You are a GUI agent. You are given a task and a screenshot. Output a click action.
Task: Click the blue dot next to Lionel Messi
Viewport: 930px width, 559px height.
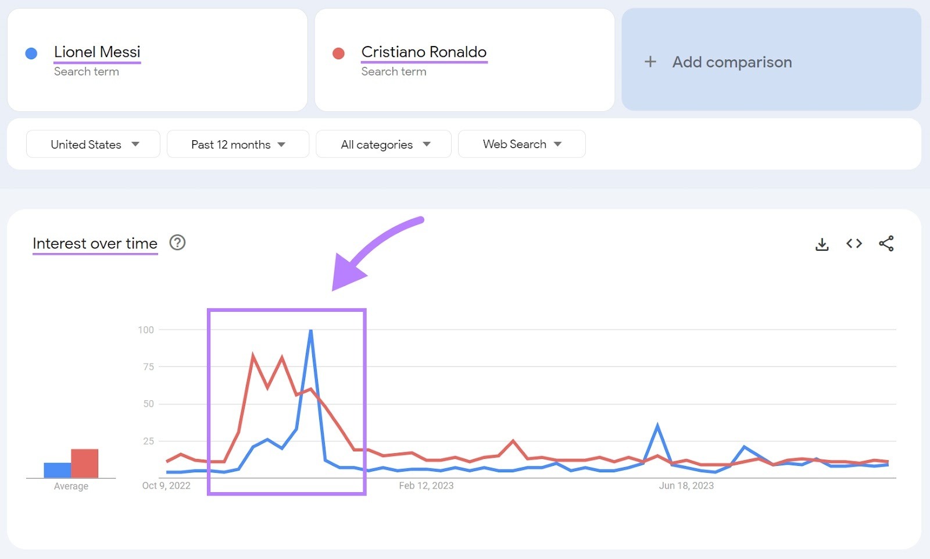[31, 52]
